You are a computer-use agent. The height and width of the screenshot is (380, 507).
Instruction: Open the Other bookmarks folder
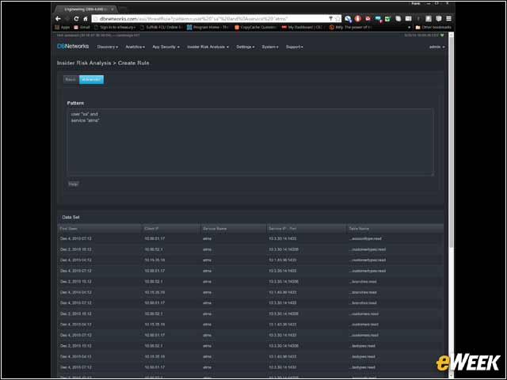click(433, 28)
